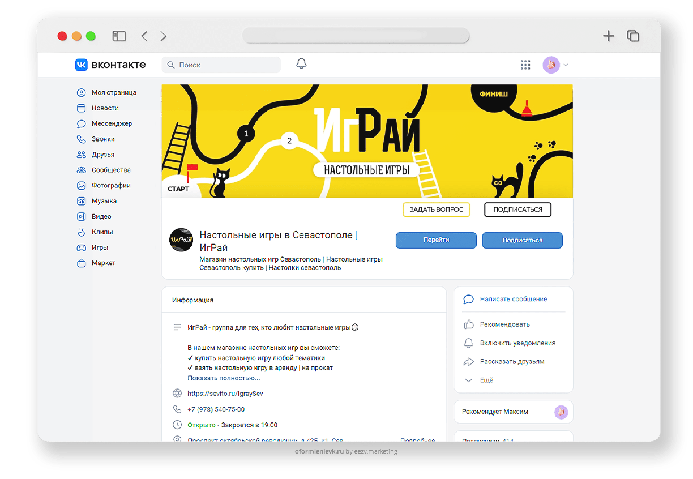
Task: Expand the profile avatar dropdown arrow
Action: click(x=566, y=65)
